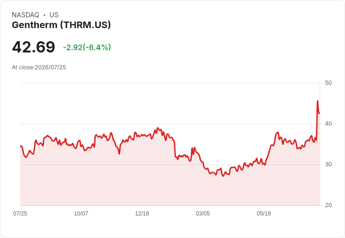345x238 pixels.
Task: Click the NASDAQ exchange label
Action: [x=25, y=15]
